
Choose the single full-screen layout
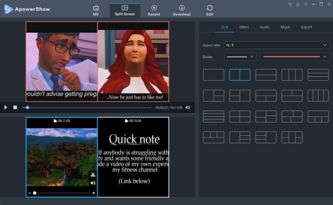point(214,75)
